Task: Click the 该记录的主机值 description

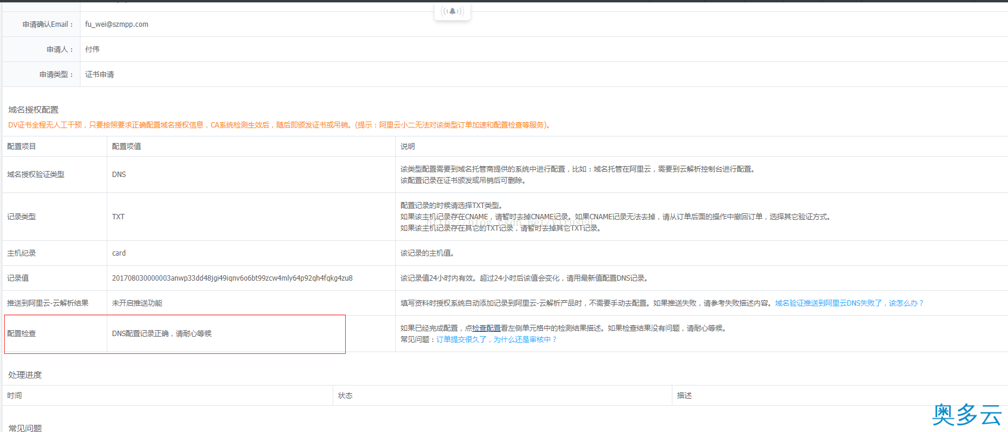Action: pyautogui.click(x=429, y=253)
